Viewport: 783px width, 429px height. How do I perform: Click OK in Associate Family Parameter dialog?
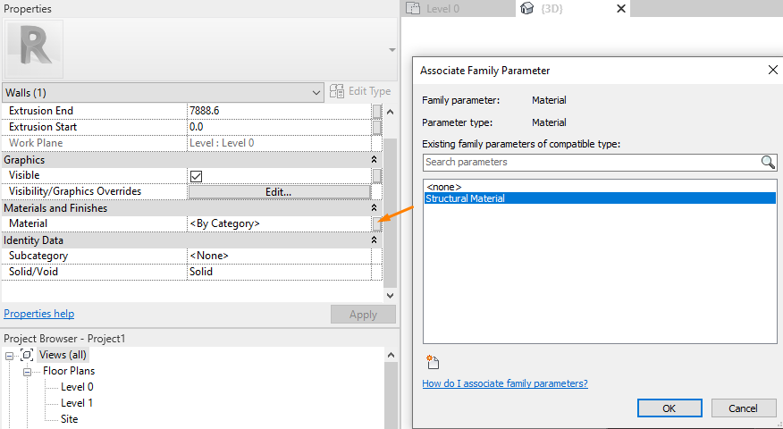(x=669, y=408)
